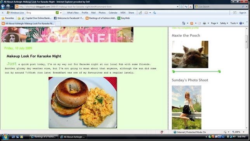Open the Welcome to Facebook favorites link
The height and width of the screenshot is (141, 250).
[x=69, y=18]
